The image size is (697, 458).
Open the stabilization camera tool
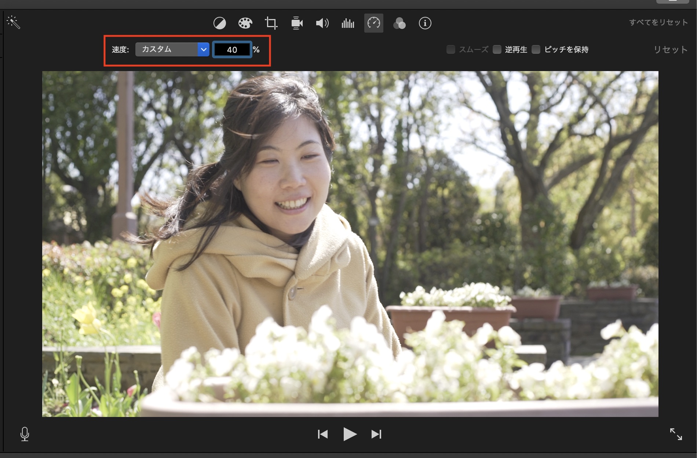pyautogui.click(x=297, y=23)
